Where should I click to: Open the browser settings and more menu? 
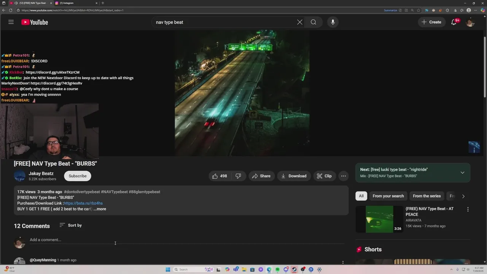[x=476, y=10]
